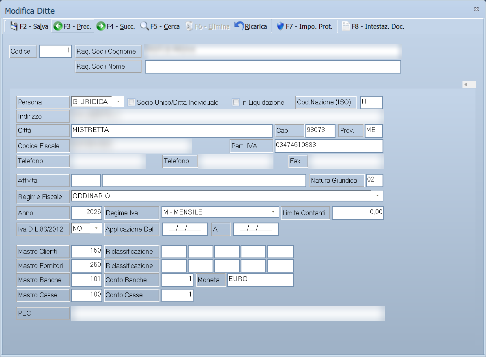Select the Cap field with 98073
This screenshot has width=486, height=357.
pos(320,131)
